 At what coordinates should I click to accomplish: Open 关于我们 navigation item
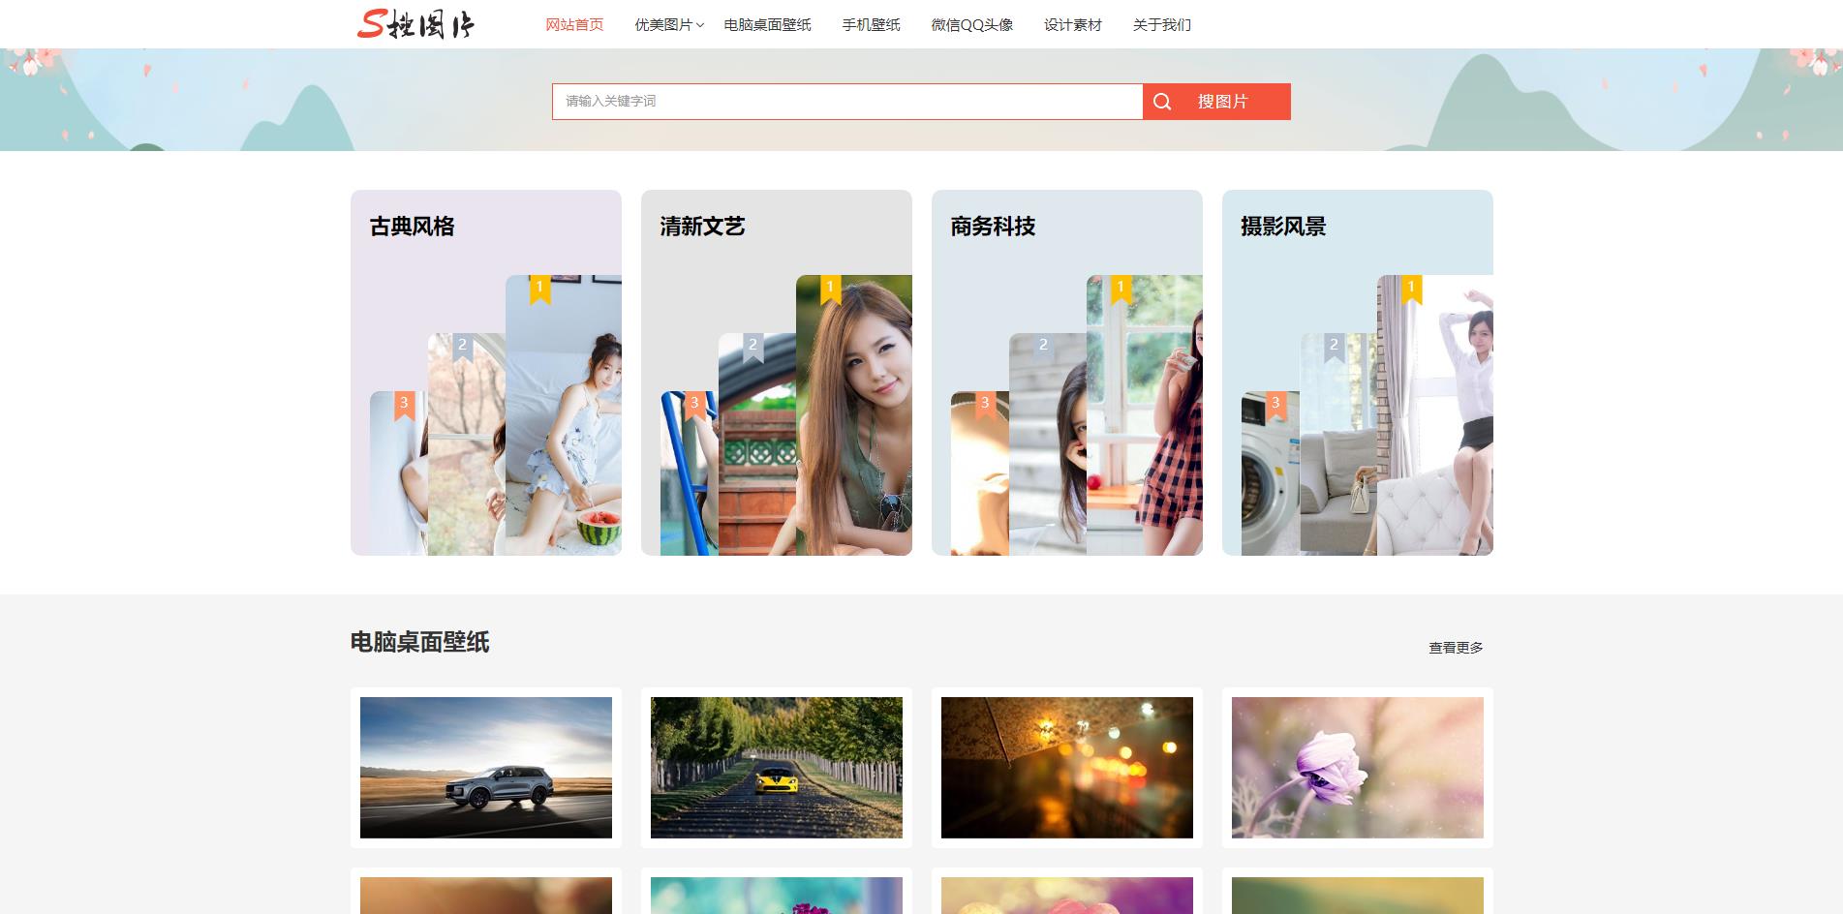coord(1162,24)
